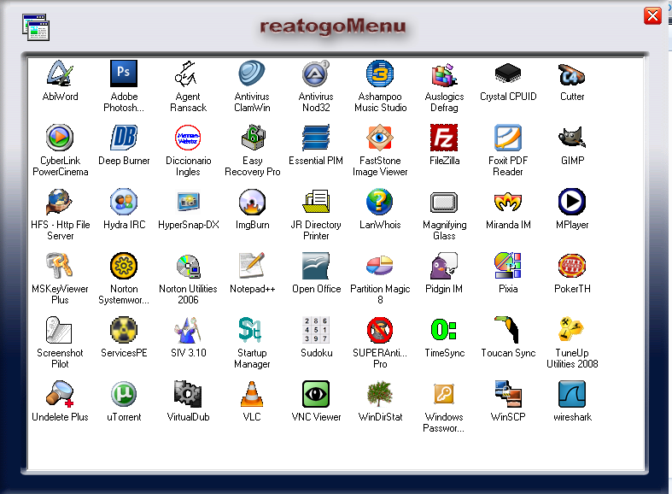Launch Sudoku game
The height and width of the screenshot is (494, 672).
(x=316, y=330)
